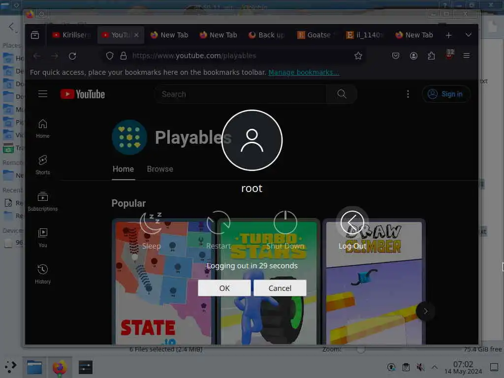Go to the YouTube logo home link
Image resolution: width=504 pixels, height=378 pixels.
[83, 94]
